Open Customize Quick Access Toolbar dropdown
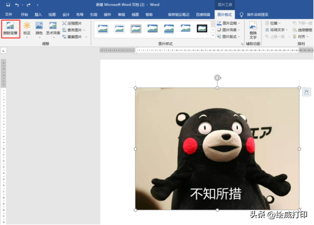This screenshot has width=314, height=225. point(38,5)
